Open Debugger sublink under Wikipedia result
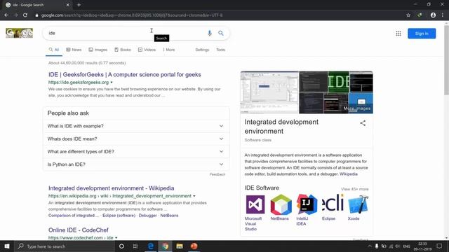Viewport: 449px width, 252px height. click(148, 216)
